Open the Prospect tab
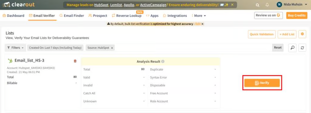Viewport: 311px width, 113px height. (x=98, y=16)
